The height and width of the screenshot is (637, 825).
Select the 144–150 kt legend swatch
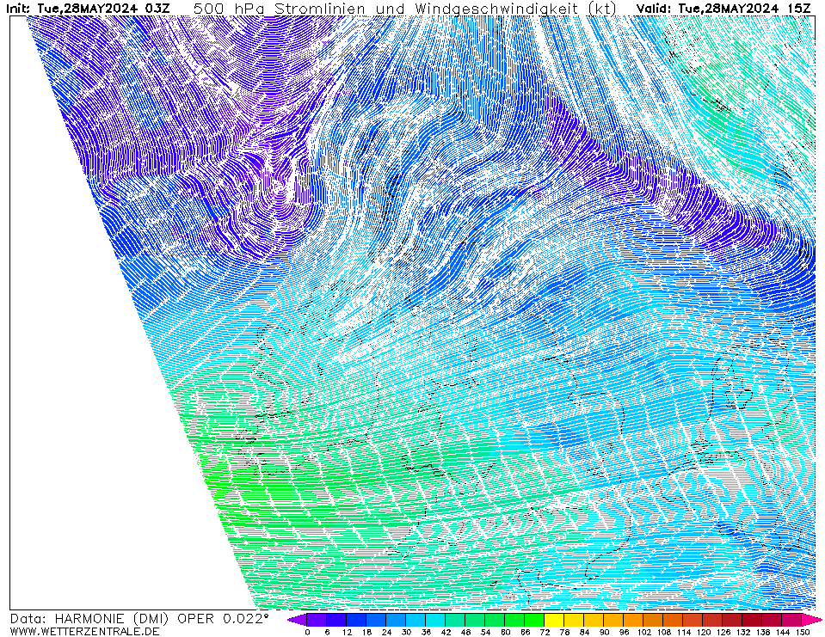[792, 620]
